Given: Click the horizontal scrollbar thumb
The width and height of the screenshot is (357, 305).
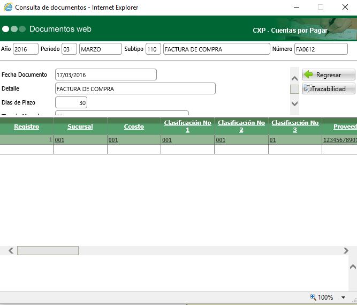Looking at the screenshot, I should coord(48,250).
